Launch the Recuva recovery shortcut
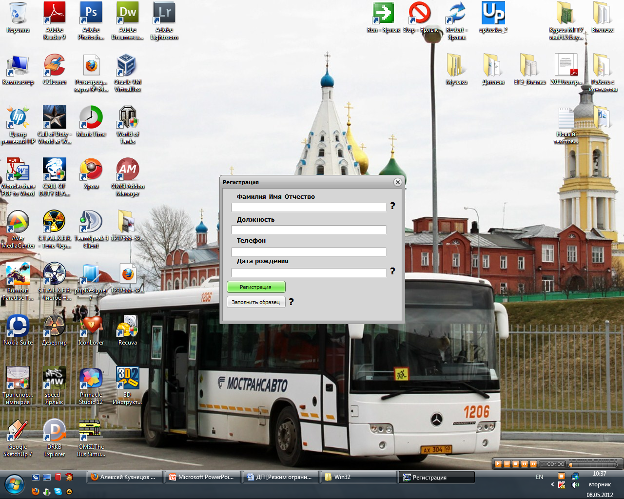This screenshot has height=499, width=624. (128, 330)
